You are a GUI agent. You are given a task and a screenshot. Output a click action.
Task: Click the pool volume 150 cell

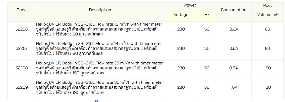coord(267,68)
